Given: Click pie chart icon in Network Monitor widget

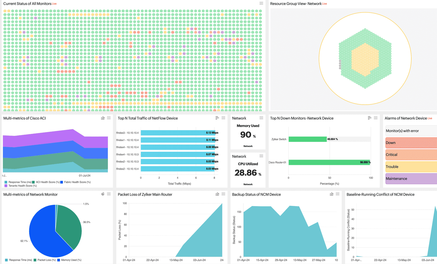Looking at the screenshot, I should click(x=103, y=194).
